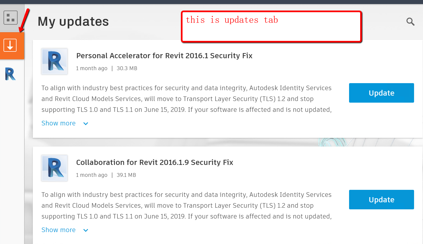Click the search magnifier icon
The height and width of the screenshot is (244, 423).
[x=410, y=21]
